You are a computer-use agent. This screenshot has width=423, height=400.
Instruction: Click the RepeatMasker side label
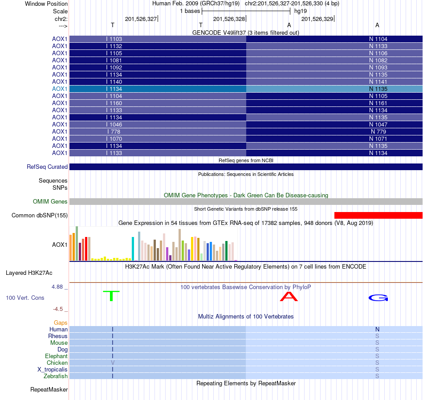point(49,389)
